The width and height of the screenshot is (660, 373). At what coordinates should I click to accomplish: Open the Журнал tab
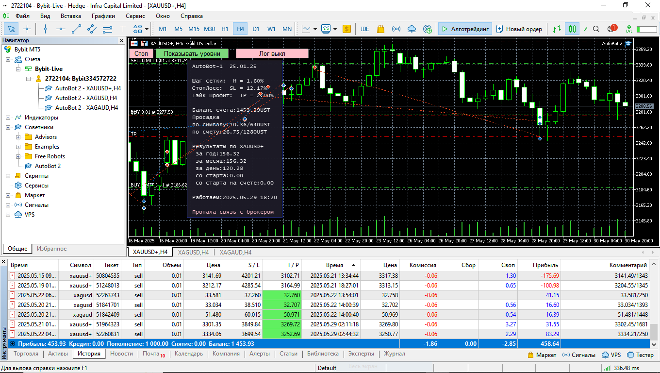pyautogui.click(x=395, y=354)
